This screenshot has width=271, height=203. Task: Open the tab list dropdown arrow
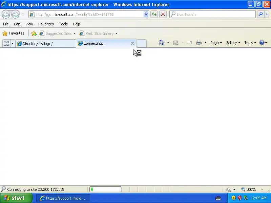13,43
